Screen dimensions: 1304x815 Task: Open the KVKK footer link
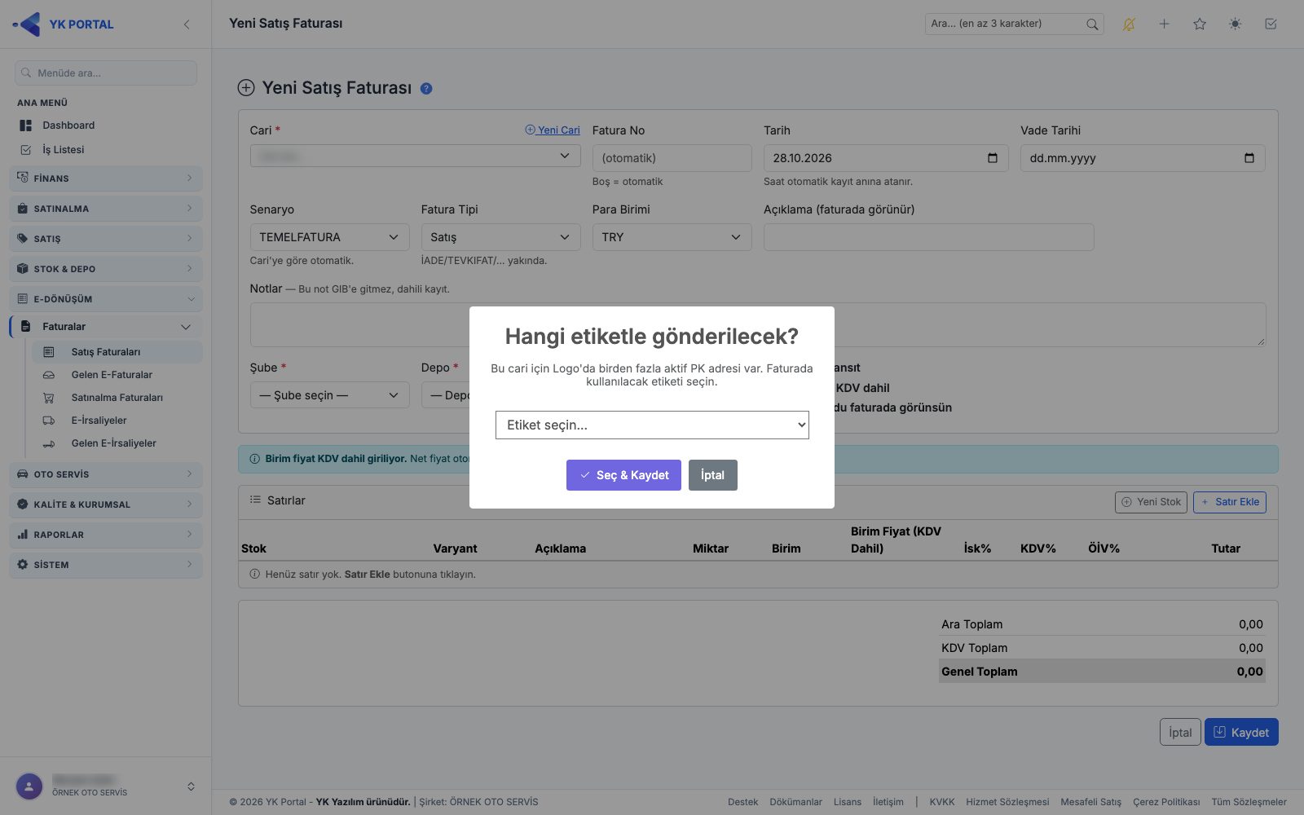point(942,802)
